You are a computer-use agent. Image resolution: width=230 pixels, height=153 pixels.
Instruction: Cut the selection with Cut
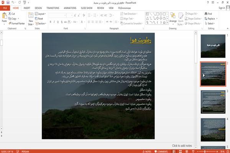coord(11,14)
